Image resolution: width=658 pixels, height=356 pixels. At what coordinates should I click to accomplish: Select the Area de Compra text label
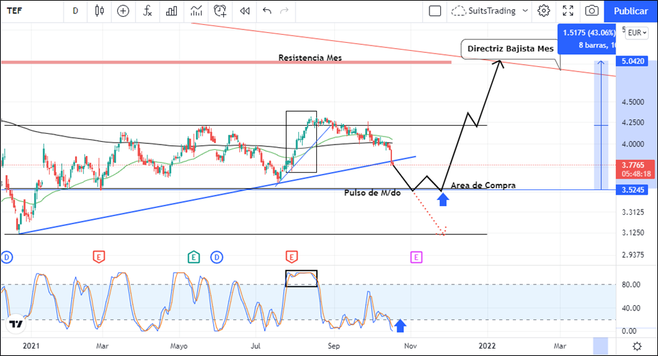(x=483, y=185)
